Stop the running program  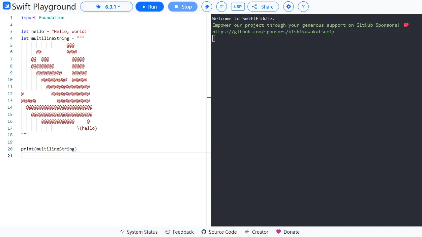click(183, 7)
